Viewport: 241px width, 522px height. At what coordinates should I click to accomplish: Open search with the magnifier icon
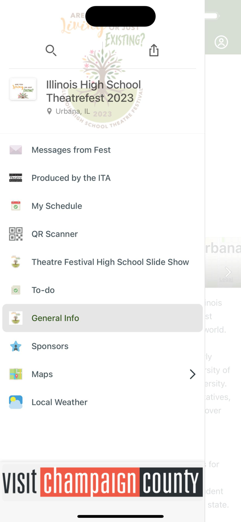pyautogui.click(x=51, y=50)
